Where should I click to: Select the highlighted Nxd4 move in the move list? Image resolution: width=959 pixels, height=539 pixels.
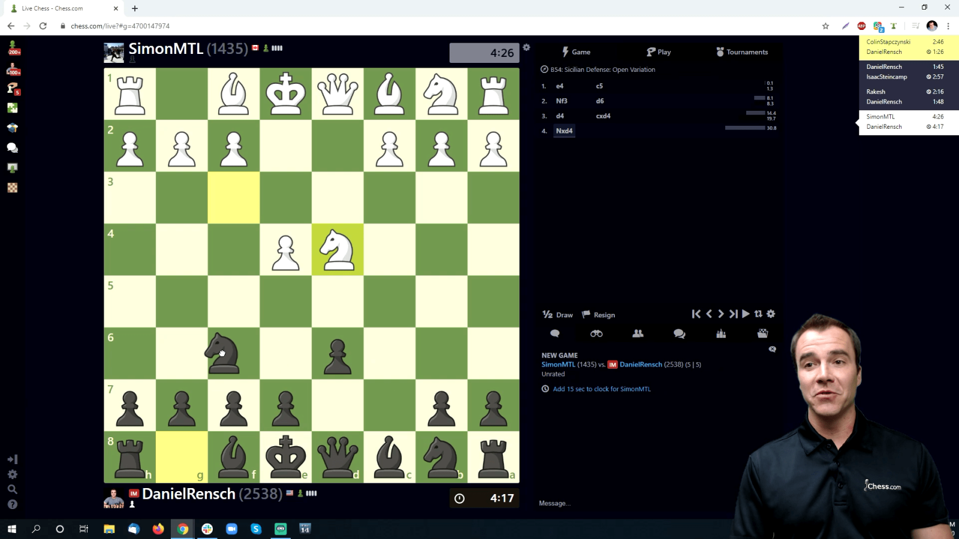pos(564,131)
